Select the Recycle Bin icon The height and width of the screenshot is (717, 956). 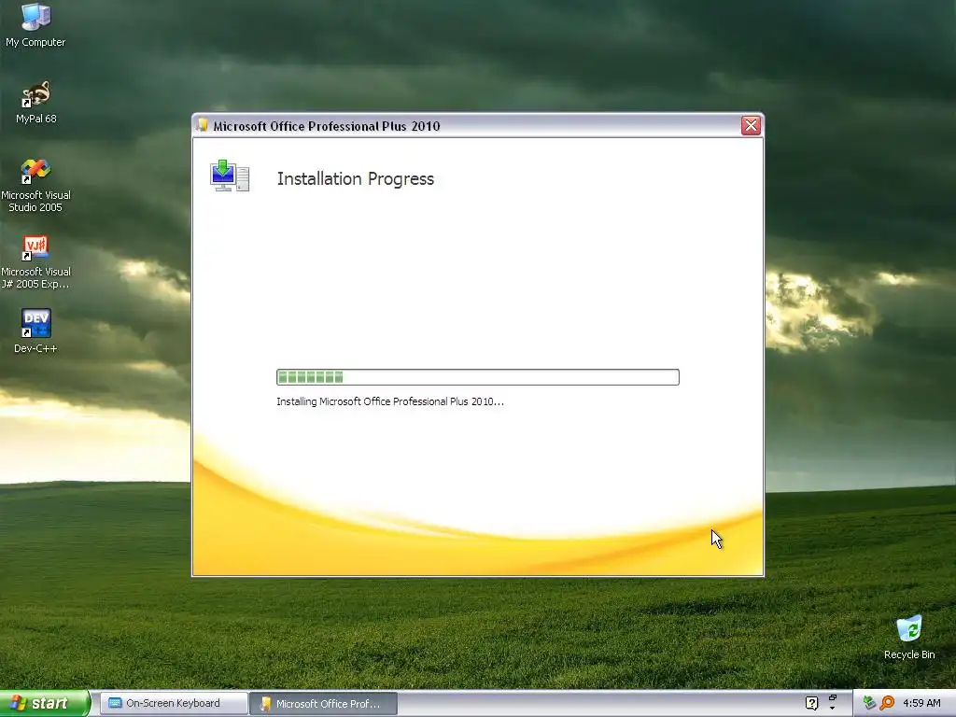909,637
